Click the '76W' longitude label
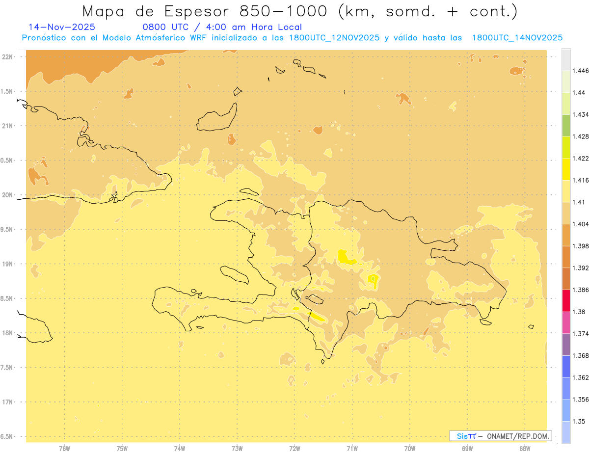This screenshot has width=589, height=455. [x=64, y=449]
